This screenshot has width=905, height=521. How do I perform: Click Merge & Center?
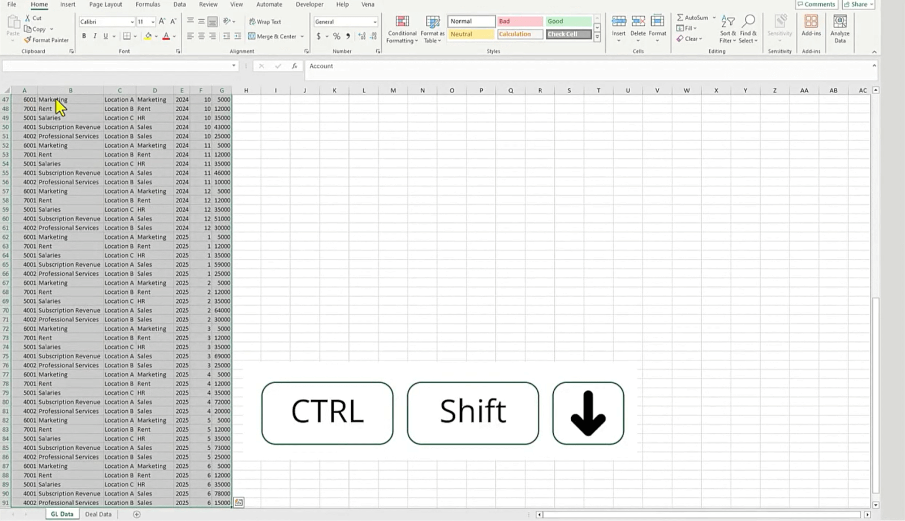pyautogui.click(x=274, y=36)
